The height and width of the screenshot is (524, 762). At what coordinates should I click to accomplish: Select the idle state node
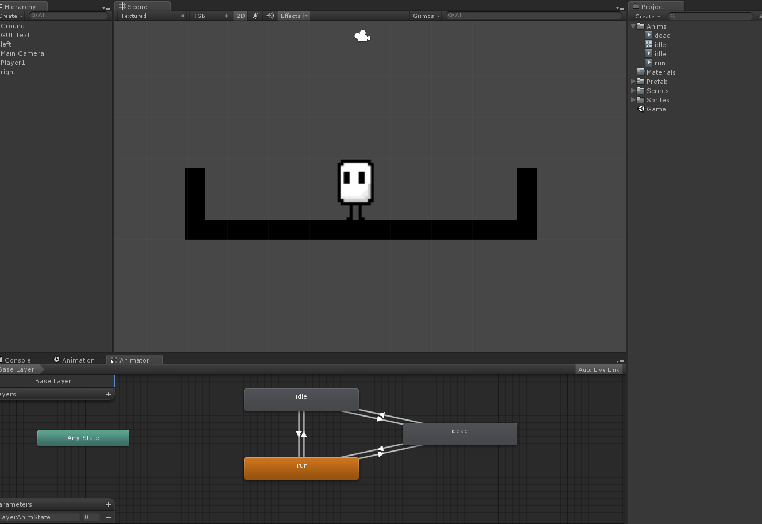[301, 399]
